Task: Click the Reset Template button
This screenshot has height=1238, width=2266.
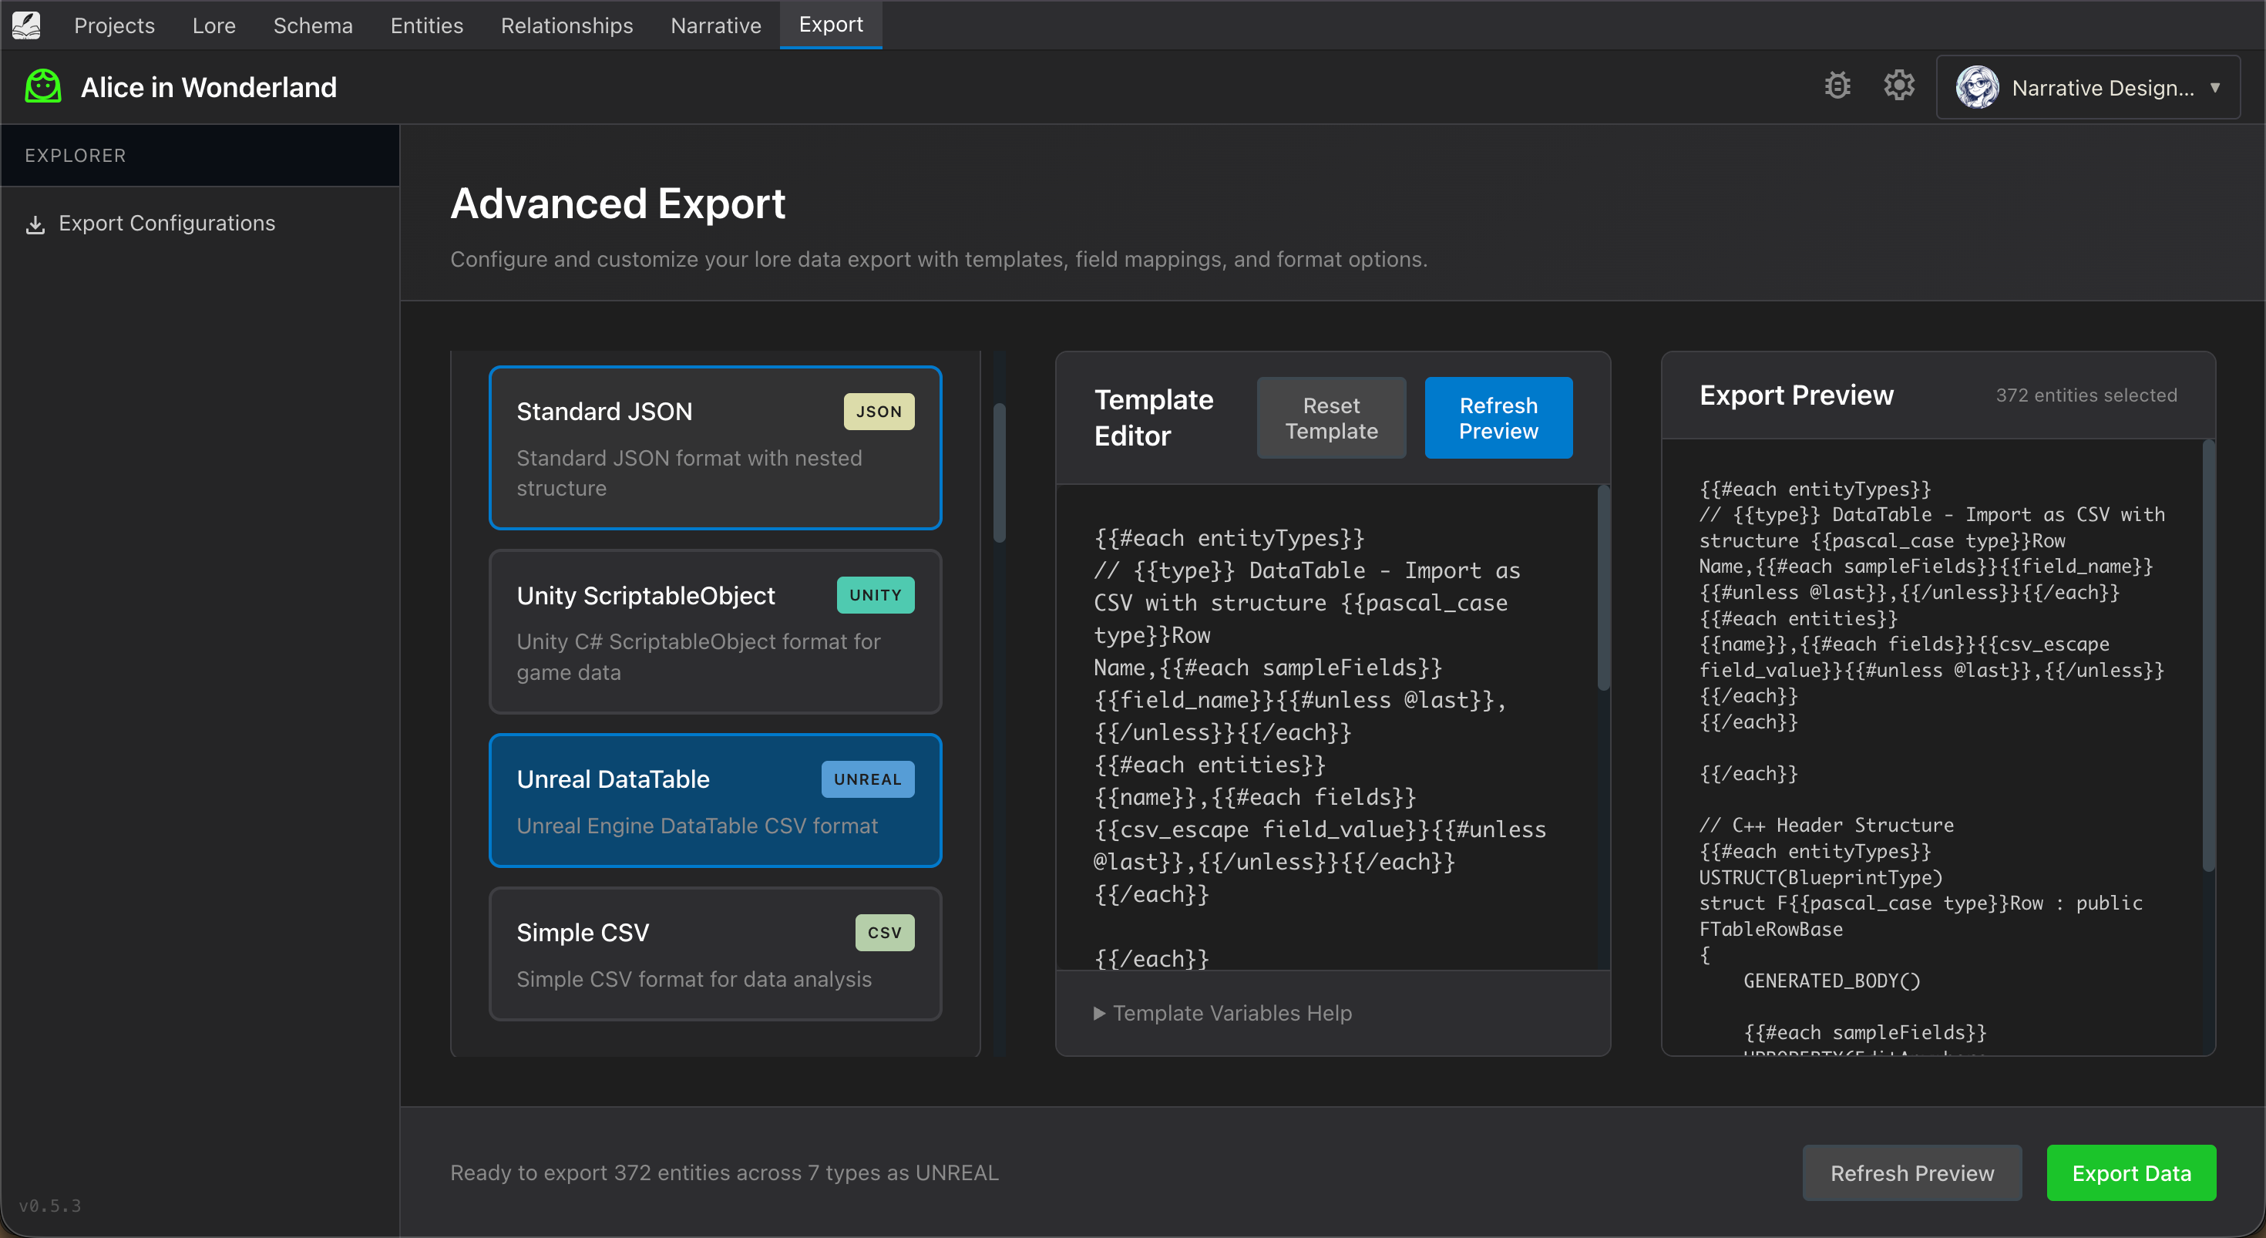Action: 1331,417
